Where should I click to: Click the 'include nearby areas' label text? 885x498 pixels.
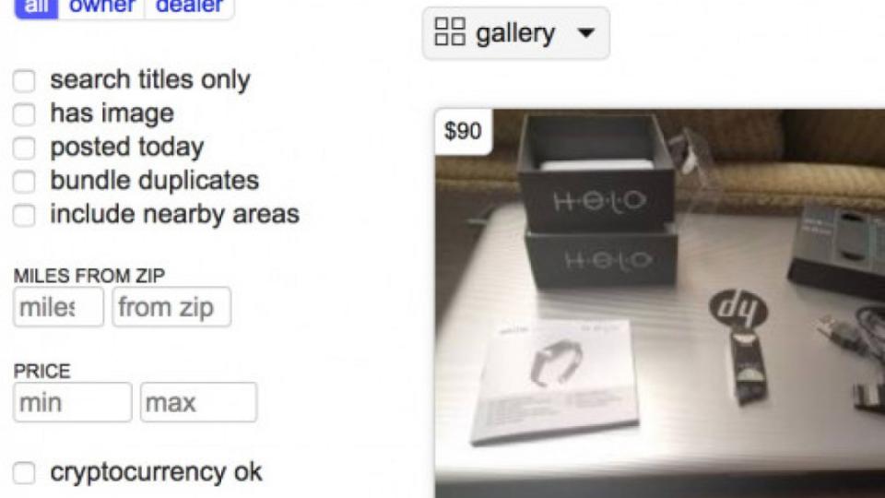coord(175,215)
